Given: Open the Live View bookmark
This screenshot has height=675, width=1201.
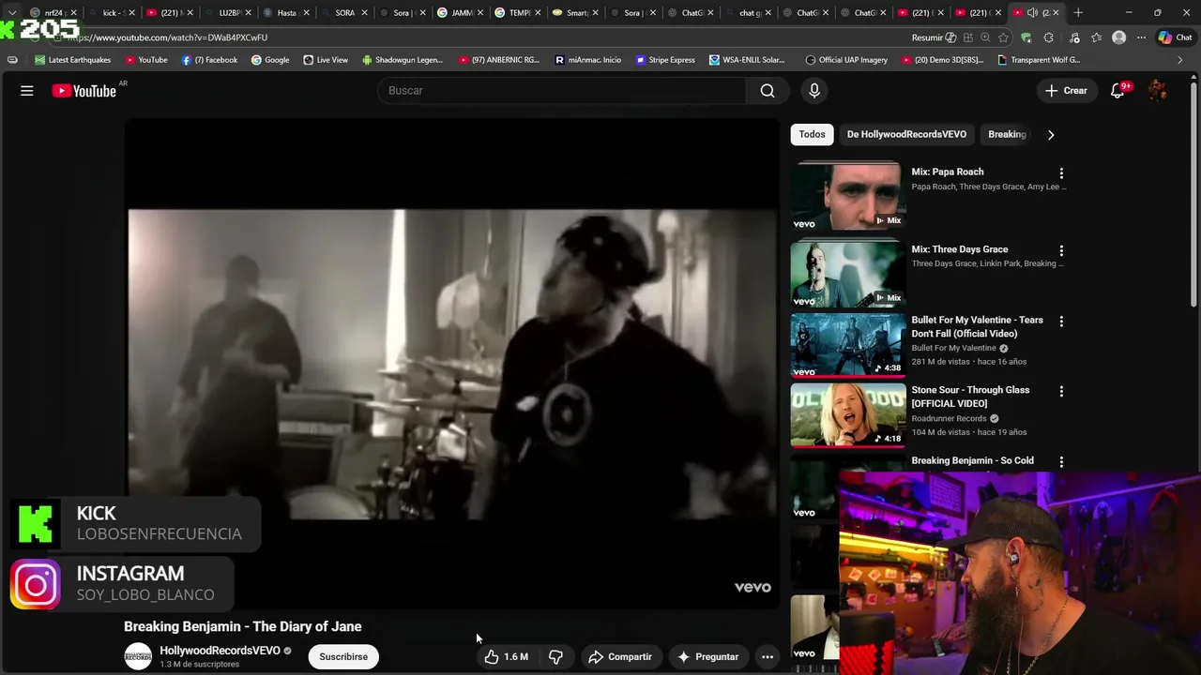Looking at the screenshot, I should pos(326,60).
